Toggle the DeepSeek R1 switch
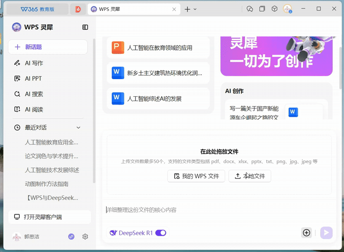This screenshot has width=344, height=252. tap(161, 233)
